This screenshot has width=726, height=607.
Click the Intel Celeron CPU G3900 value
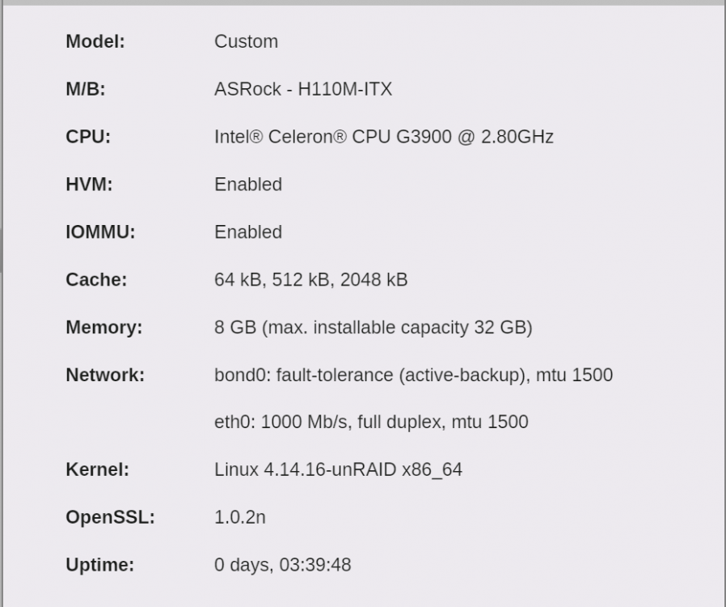(384, 137)
